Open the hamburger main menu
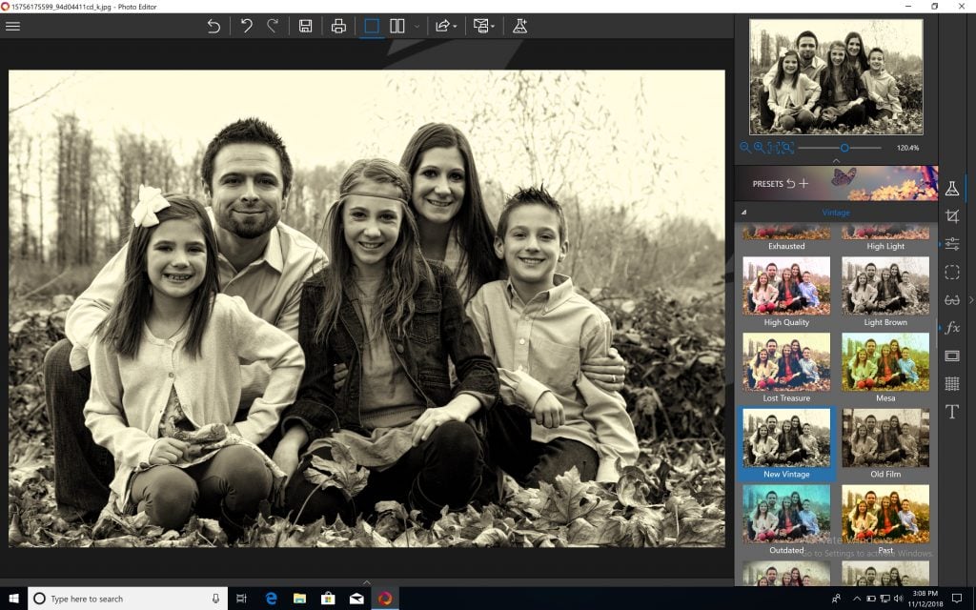This screenshot has height=610, width=976. coord(12,26)
